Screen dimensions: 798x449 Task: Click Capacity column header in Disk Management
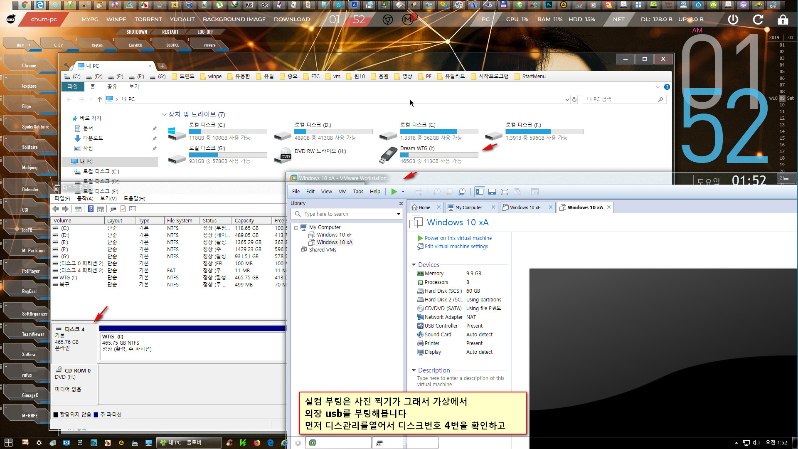pos(252,220)
